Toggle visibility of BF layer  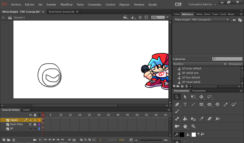[x=30, y=129]
